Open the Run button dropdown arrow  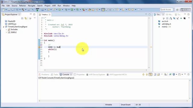(x=74, y=10)
